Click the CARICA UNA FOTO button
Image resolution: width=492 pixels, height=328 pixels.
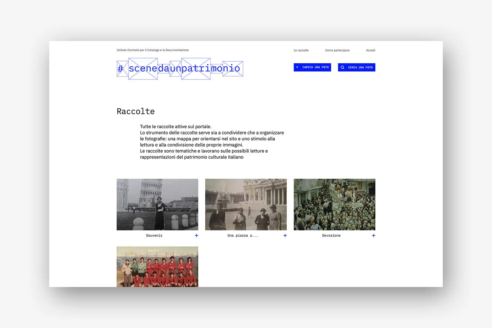312,67
